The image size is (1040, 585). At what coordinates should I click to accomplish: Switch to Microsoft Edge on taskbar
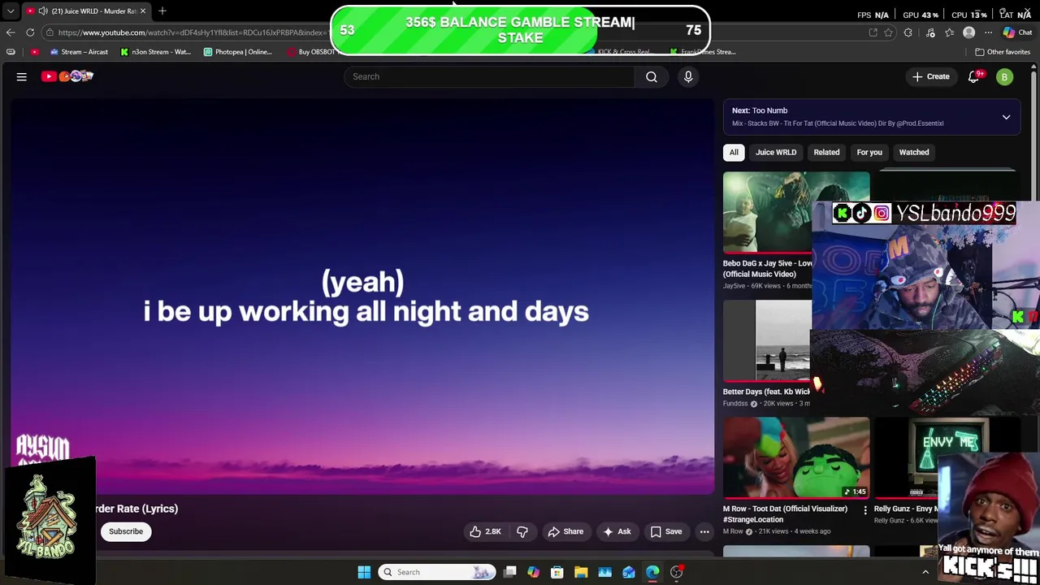pos(652,572)
